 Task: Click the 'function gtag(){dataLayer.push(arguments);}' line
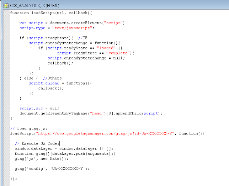tap(65, 153)
